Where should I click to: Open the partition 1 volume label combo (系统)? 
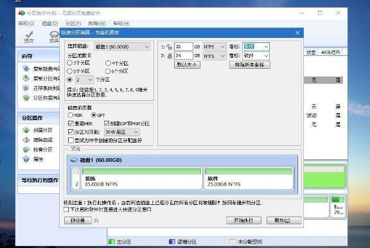click(256, 47)
